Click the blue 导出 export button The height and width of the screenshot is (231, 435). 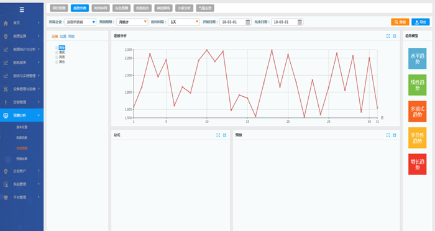point(421,22)
